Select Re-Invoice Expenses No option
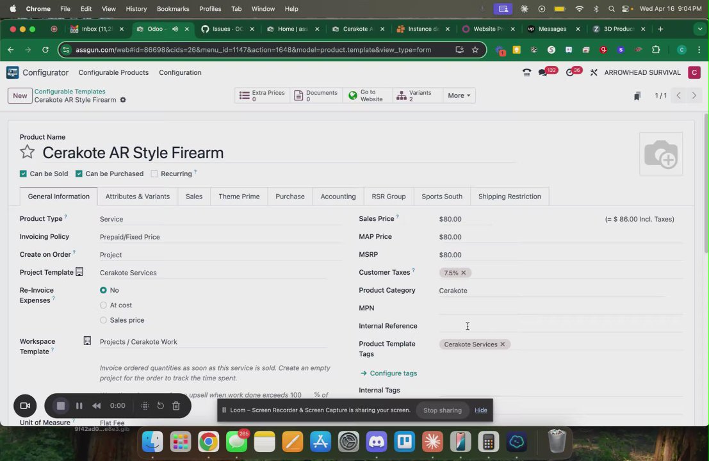709x461 pixels. [x=103, y=290]
